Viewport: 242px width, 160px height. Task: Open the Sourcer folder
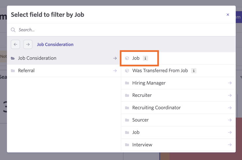pos(178,120)
